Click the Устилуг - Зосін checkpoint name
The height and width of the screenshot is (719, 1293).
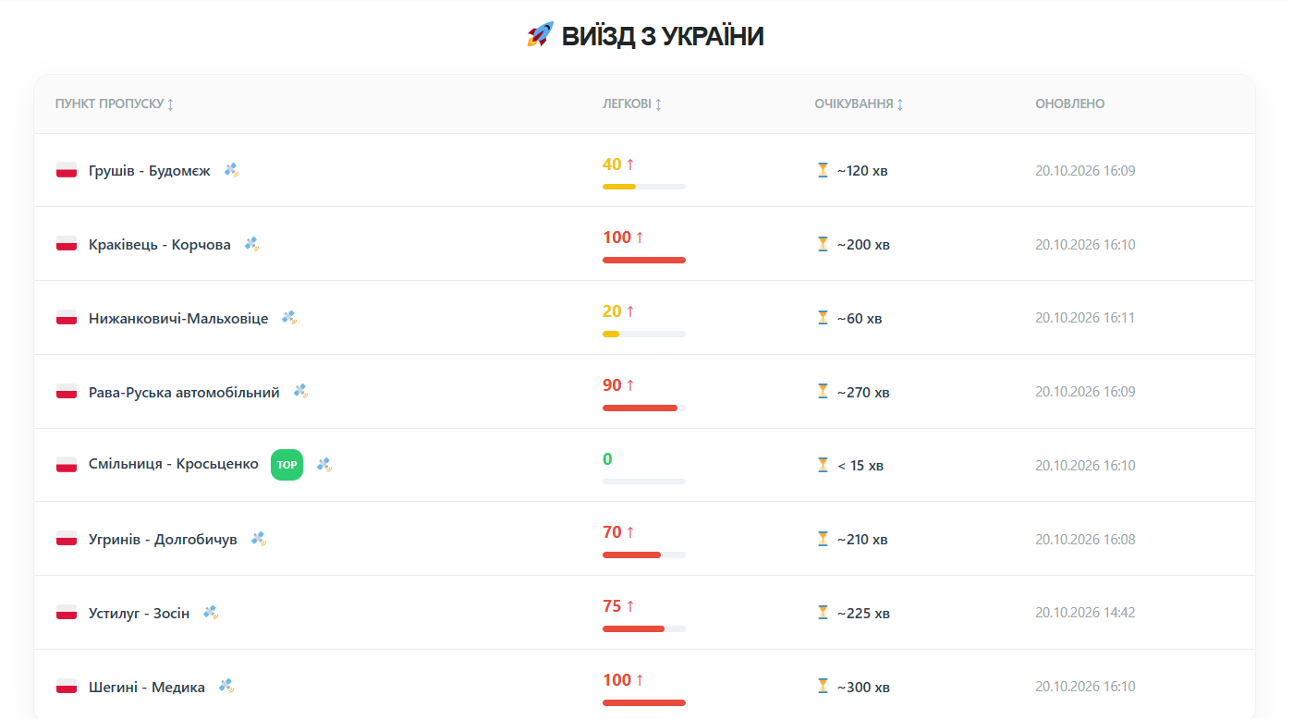point(140,614)
